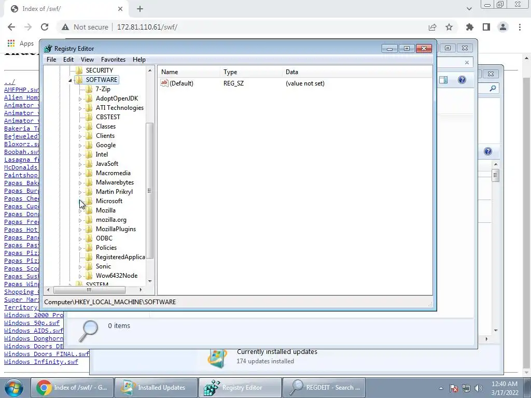This screenshot has width=531, height=398.
Task: Select the Clients key folder icon
Action: click(x=89, y=136)
